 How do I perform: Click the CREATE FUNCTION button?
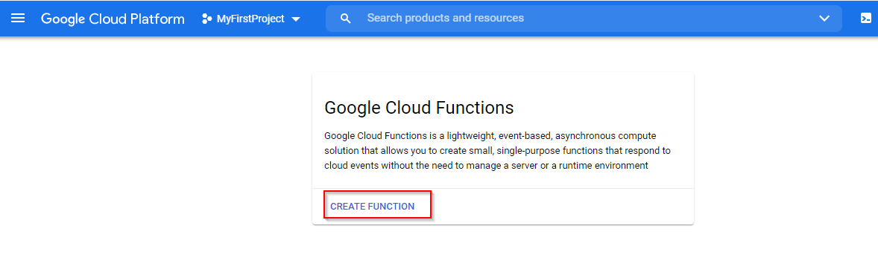click(x=373, y=207)
